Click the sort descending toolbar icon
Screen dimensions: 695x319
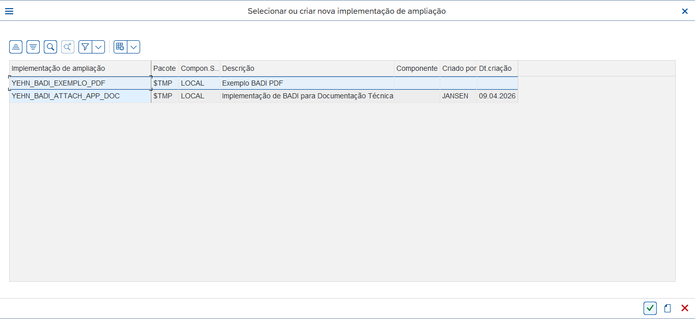(x=33, y=47)
